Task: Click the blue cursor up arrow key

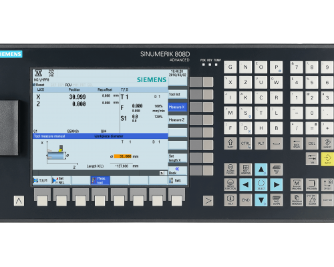Action: click(x=261, y=170)
